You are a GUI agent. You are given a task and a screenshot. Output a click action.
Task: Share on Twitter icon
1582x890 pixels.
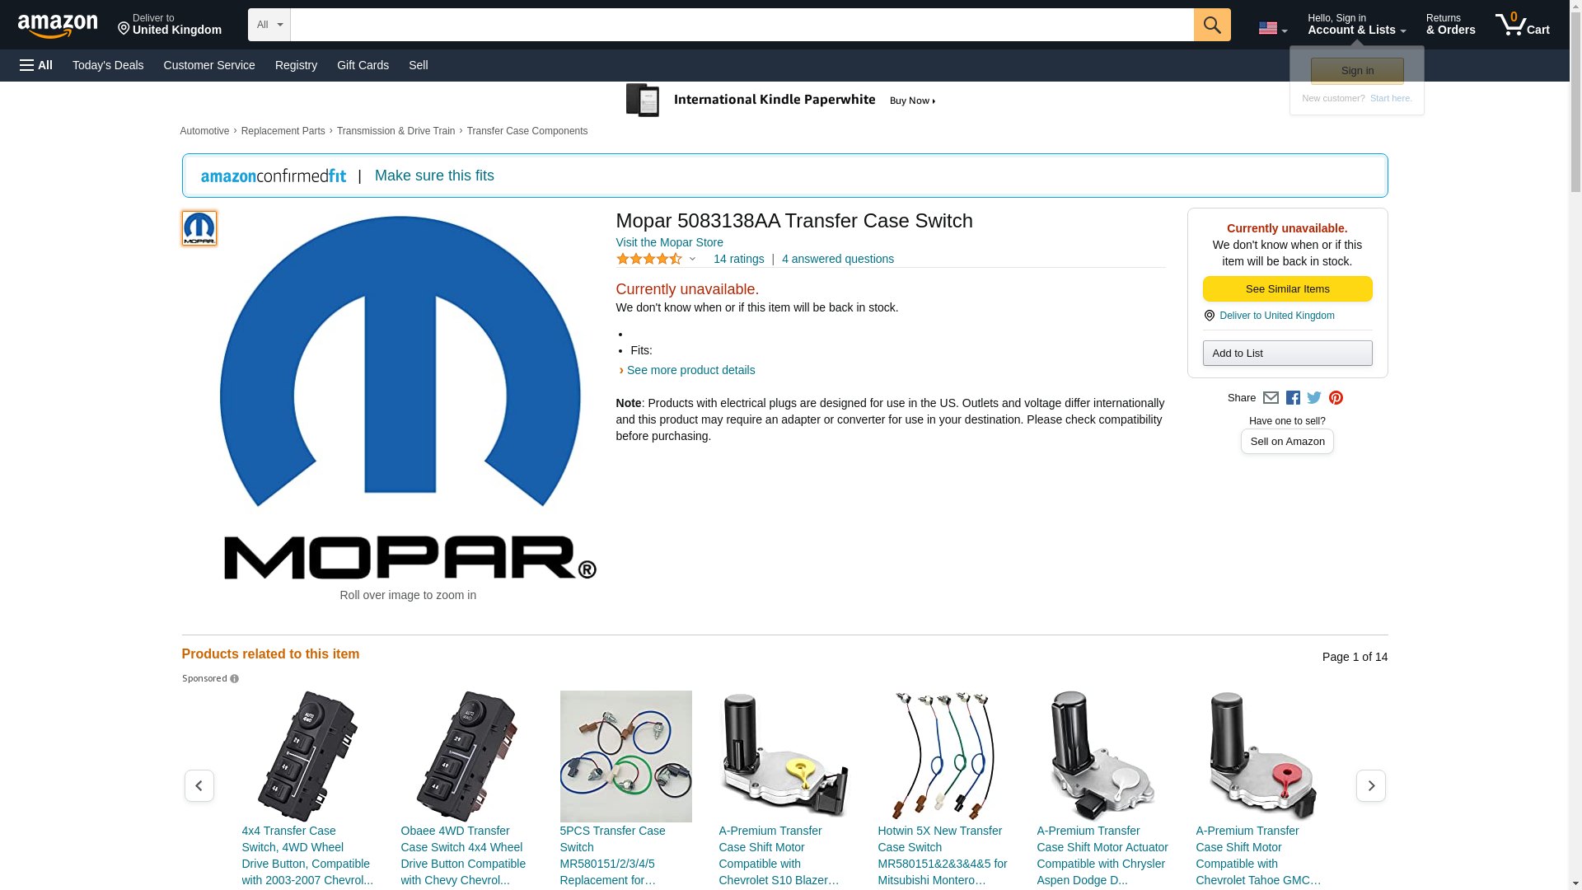pyautogui.click(x=1314, y=398)
